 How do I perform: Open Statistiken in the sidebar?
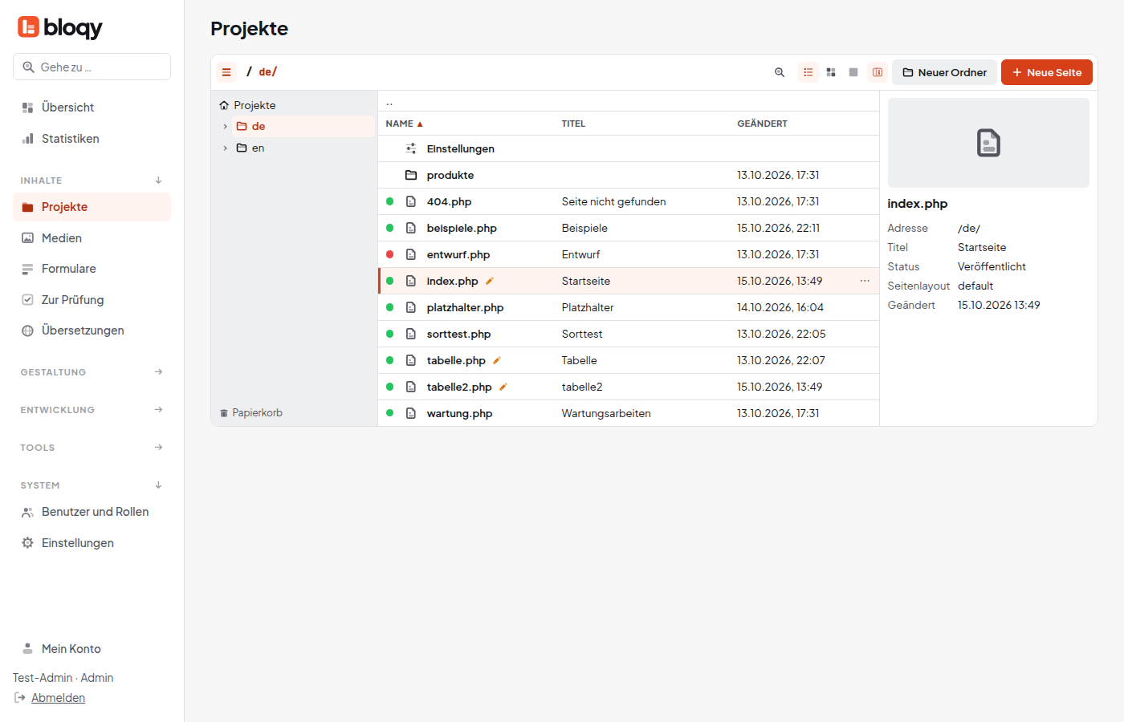pos(92,139)
